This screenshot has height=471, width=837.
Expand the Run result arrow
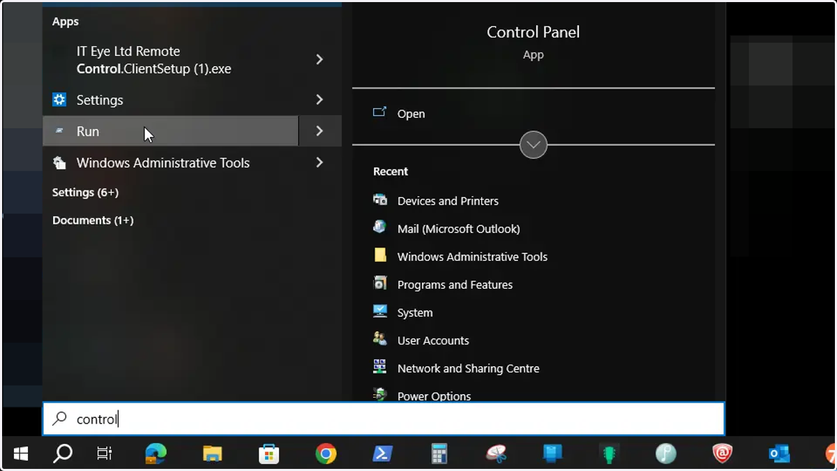(x=319, y=131)
